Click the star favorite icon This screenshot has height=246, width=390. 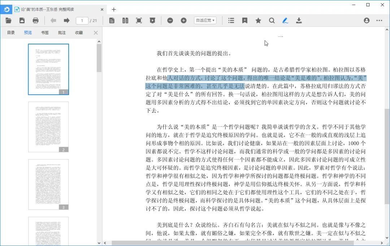[258, 21]
